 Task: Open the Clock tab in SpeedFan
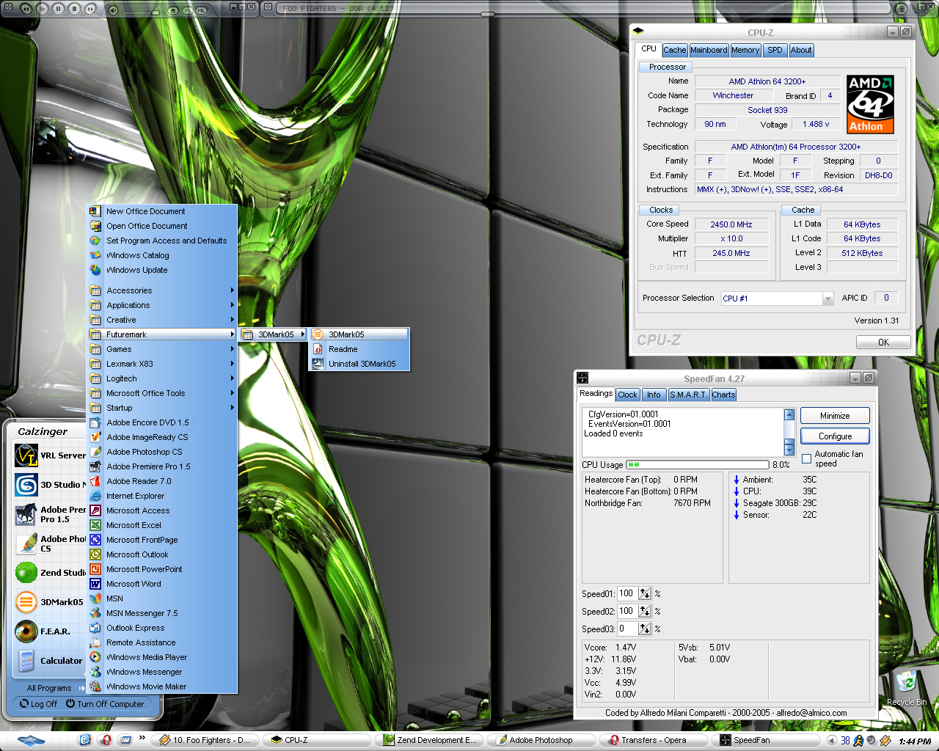coord(627,395)
